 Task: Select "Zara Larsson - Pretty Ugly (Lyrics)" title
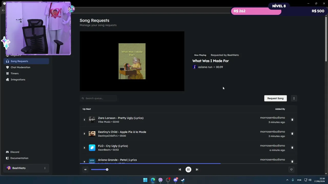(x=121, y=118)
